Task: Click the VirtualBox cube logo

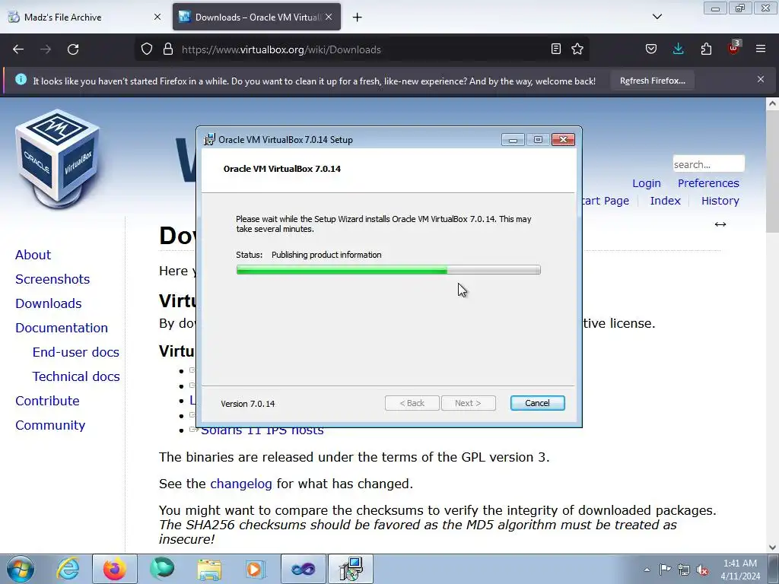Action: pos(58,158)
